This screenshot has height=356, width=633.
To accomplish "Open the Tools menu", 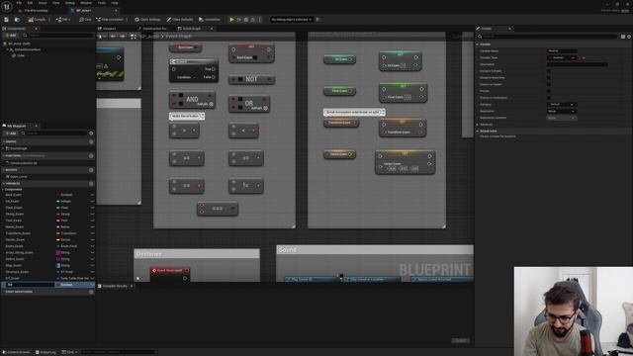I will (102, 3).
